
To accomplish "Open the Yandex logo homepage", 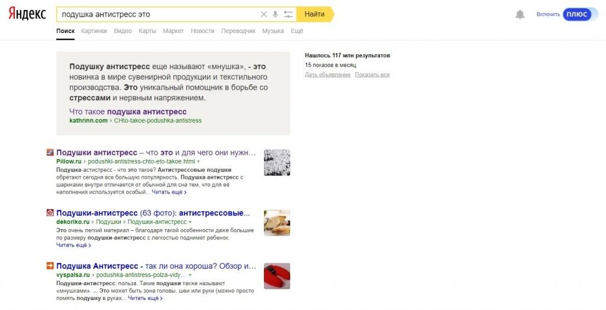I will [27, 14].
